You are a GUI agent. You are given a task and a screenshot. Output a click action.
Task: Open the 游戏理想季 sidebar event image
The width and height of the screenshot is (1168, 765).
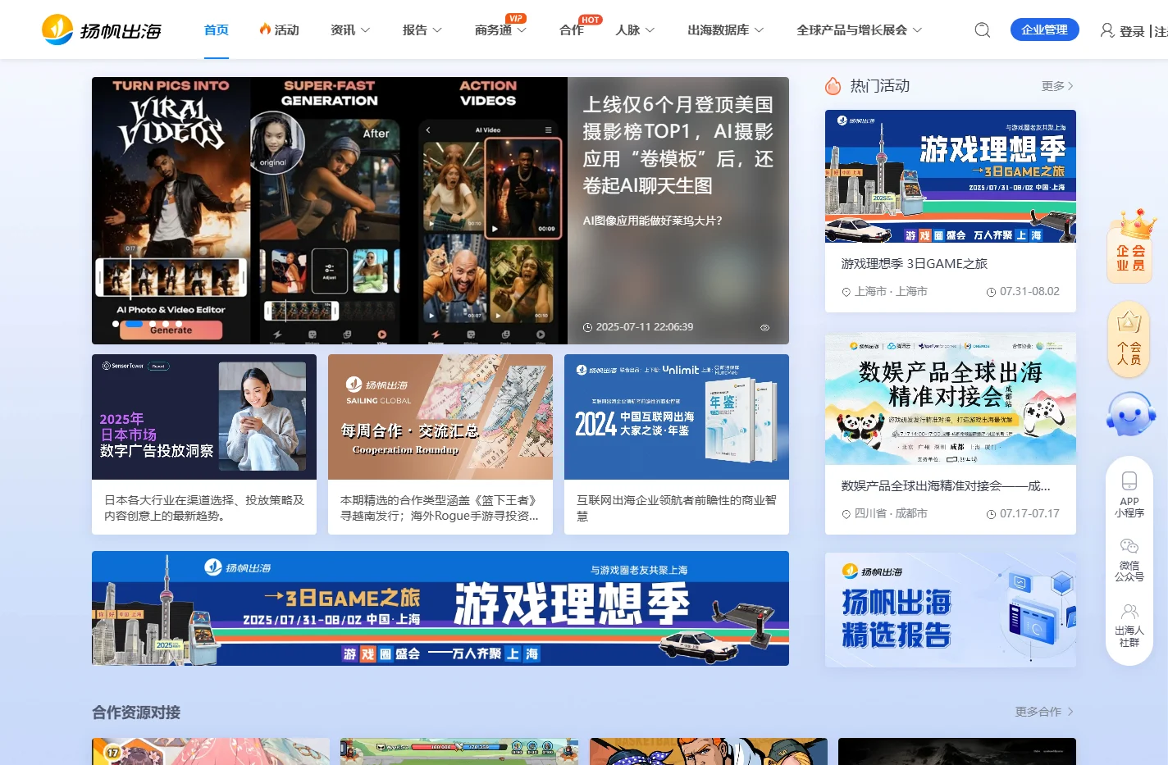pos(951,176)
